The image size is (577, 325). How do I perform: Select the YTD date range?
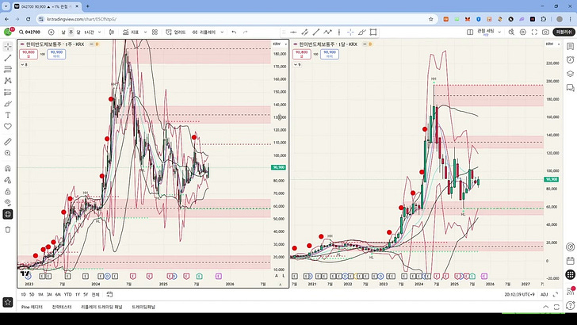click(x=67, y=294)
